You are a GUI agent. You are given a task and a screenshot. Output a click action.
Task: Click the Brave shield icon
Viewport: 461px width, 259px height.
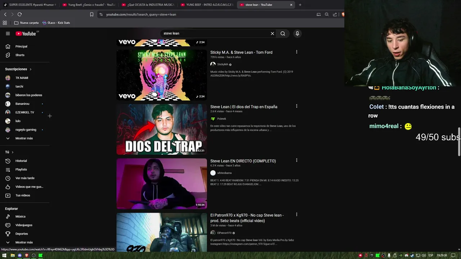343,14
